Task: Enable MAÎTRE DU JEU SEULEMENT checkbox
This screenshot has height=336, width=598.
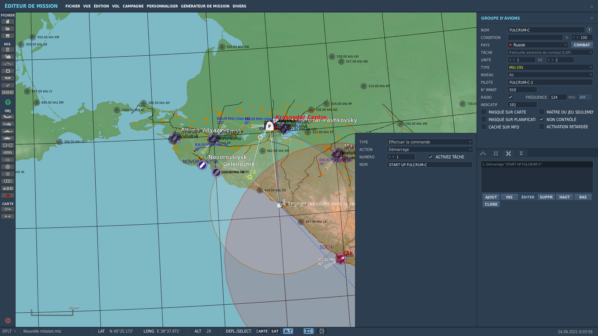Action: click(x=542, y=112)
